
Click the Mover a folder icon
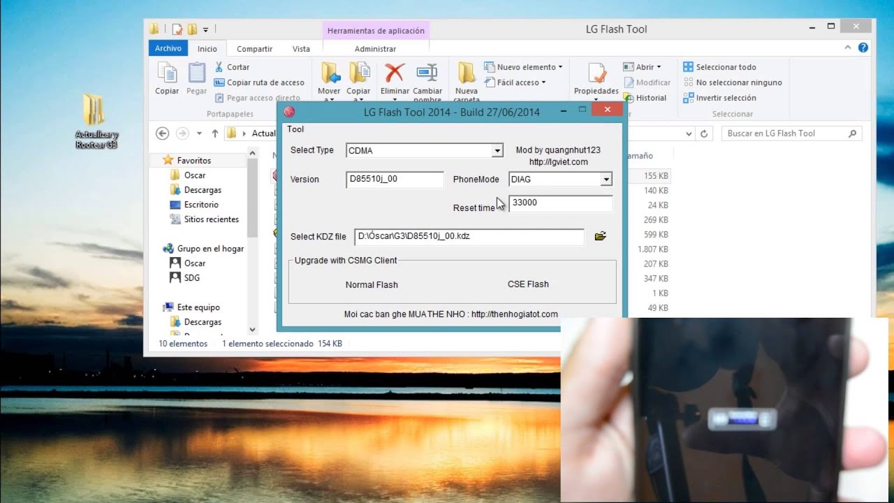point(330,73)
